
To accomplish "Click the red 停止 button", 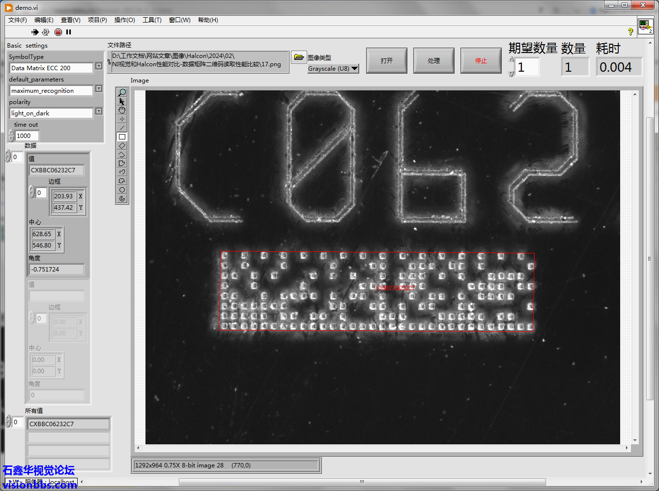I will [x=481, y=60].
